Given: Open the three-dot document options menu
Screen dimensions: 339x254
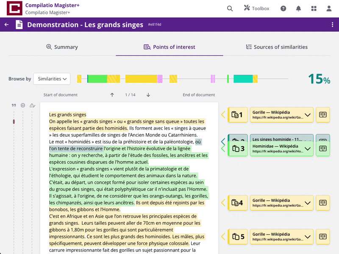Looking at the screenshot, I should click(332, 25).
